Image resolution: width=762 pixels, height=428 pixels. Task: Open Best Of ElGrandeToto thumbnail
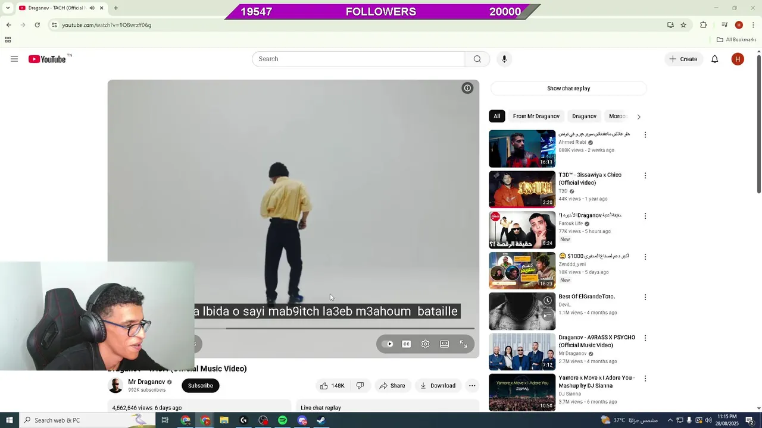pyautogui.click(x=522, y=311)
